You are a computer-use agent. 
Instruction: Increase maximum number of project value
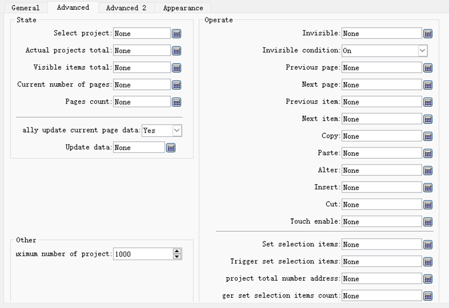(177, 251)
